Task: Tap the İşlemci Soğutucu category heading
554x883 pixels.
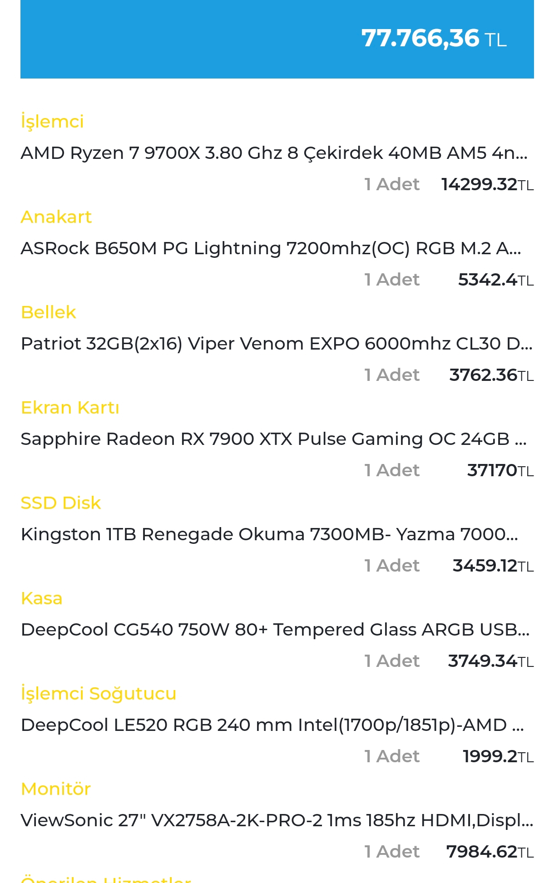Action: tap(99, 694)
